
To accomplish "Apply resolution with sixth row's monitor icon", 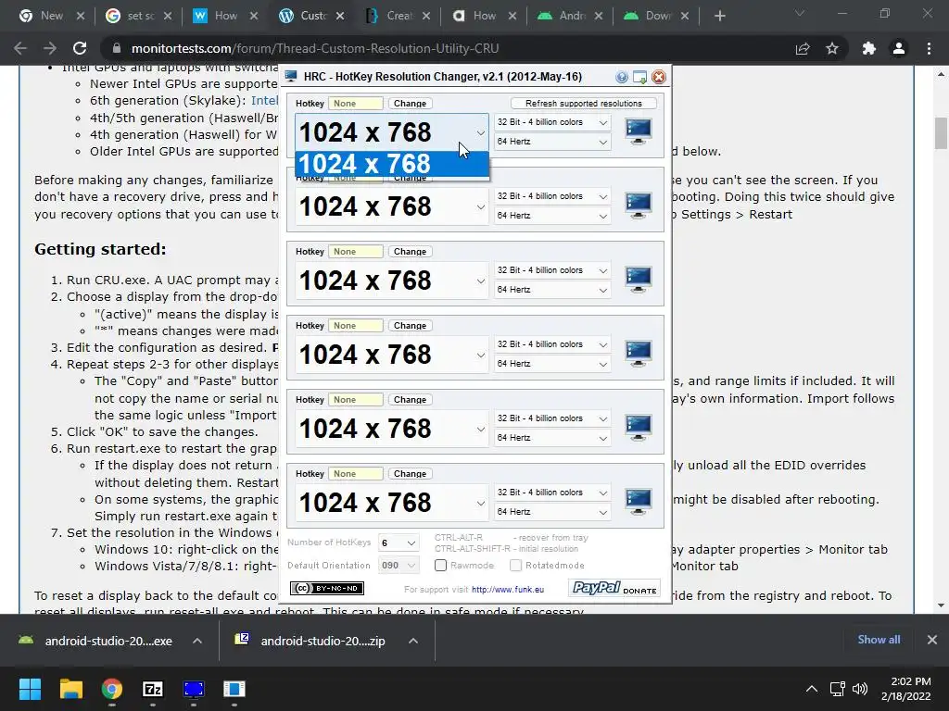I will [639, 502].
